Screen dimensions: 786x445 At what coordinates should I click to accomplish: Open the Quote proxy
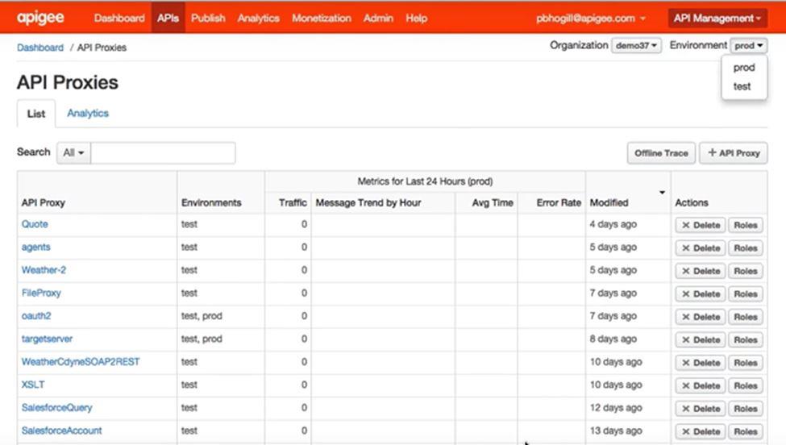click(x=35, y=224)
